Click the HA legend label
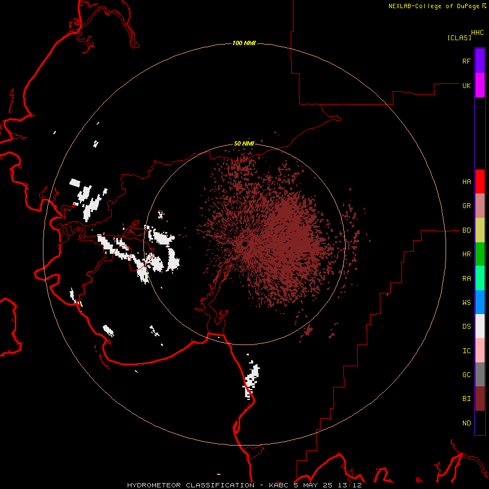Image resolution: width=489 pixels, height=489 pixels. 466,181
